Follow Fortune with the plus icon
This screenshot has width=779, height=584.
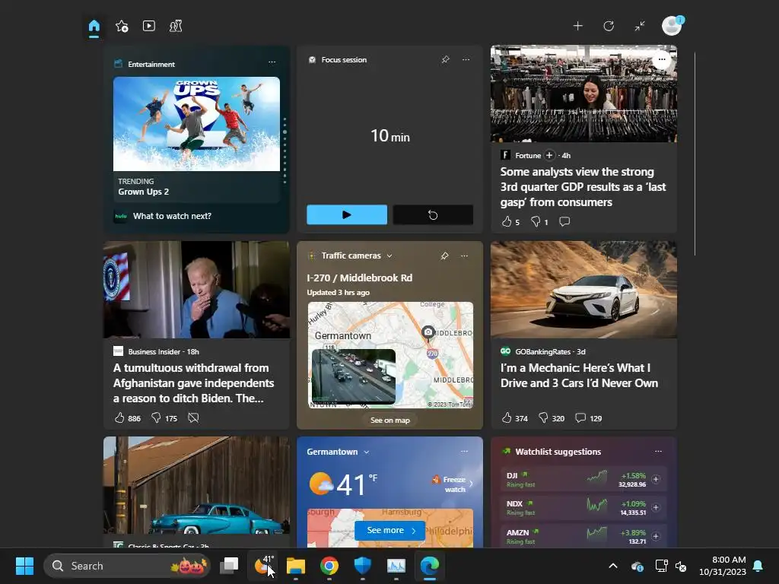point(549,155)
